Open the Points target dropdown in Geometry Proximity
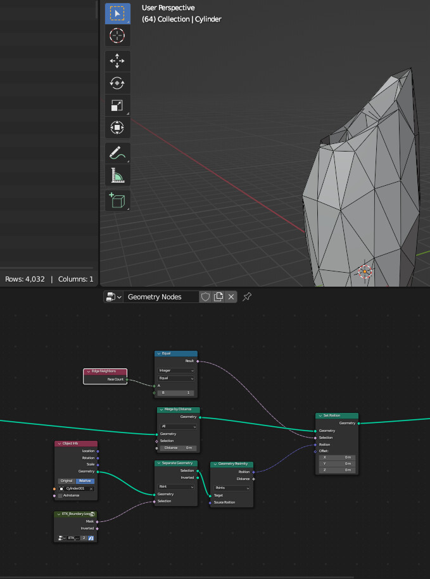430x579 pixels. pyautogui.click(x=232, y=488)
